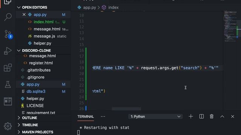This screenshot has width=241, height=135.
Task: Open the Manage settings gear
Action: (8, 126)
